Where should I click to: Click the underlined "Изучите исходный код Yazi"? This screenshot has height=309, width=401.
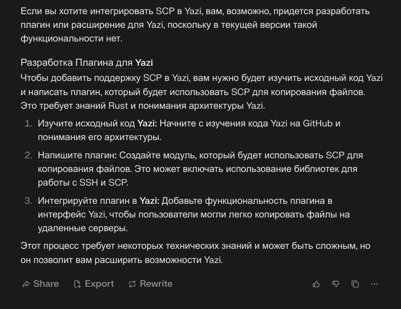pos(97,123)
